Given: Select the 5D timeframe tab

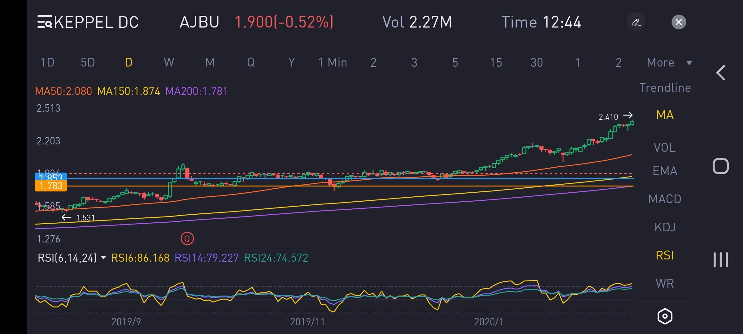Looking at the screenshot, I should pyautogui.click(x=88, y=63).
